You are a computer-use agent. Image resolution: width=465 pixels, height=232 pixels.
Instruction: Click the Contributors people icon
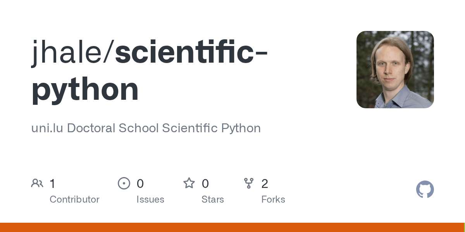37,183
